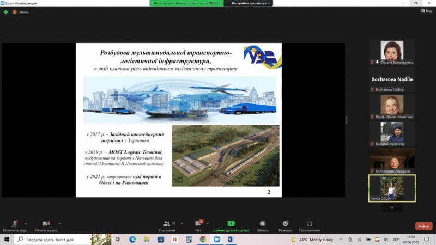Open the Реакции reactions menu
The image size is (436, 245).
[x=285, y=224]
